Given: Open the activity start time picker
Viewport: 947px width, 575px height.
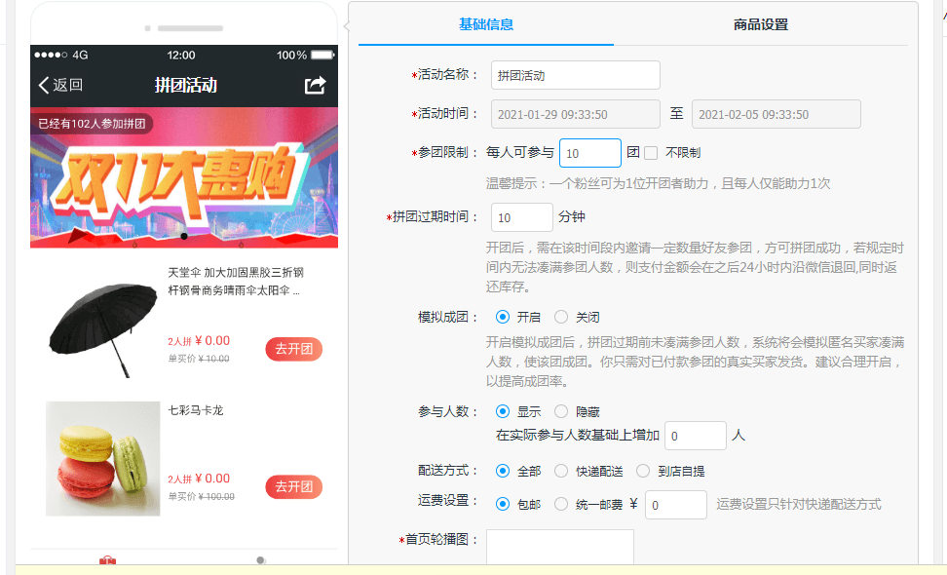Looking at the screenshot, I should pos(575,114).
